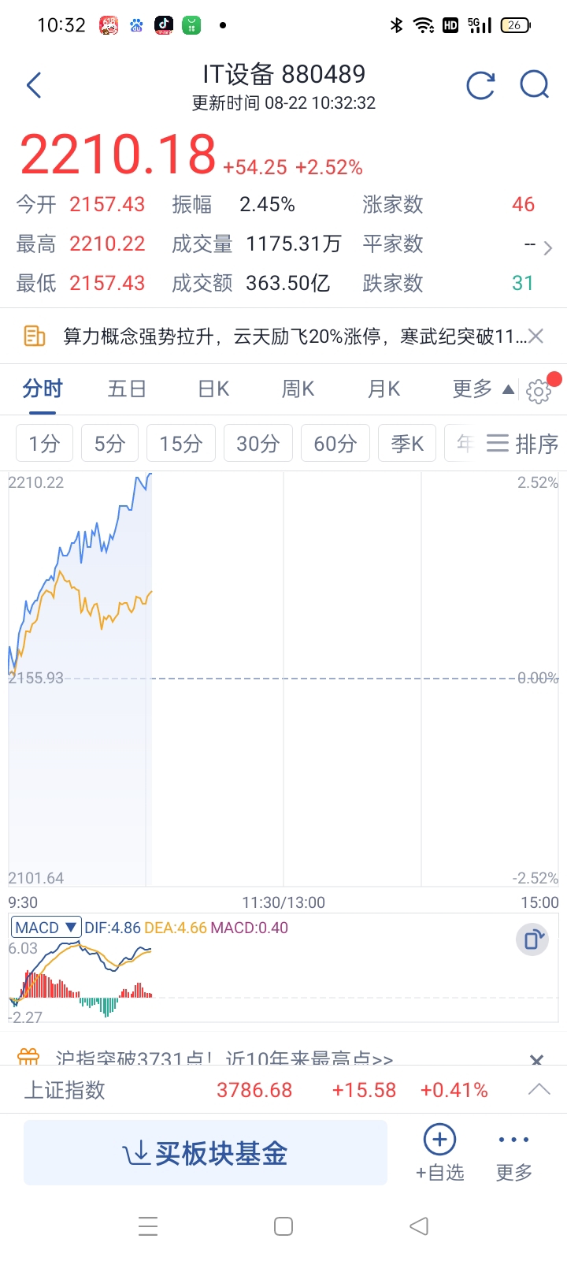Open the news document icon
The height and width of the screenshot is (1261, 567).
coord(34,337)
